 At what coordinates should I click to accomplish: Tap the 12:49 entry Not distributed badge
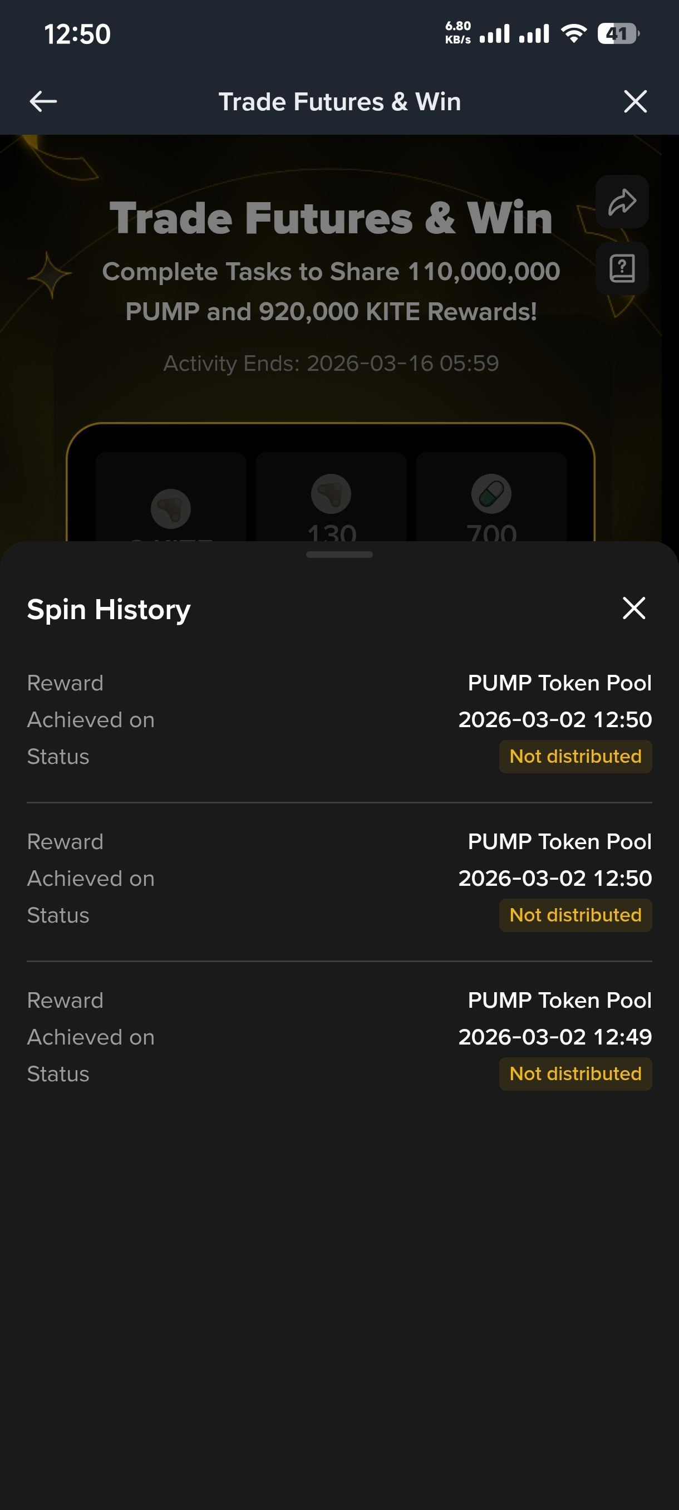tap(575, 1074)
